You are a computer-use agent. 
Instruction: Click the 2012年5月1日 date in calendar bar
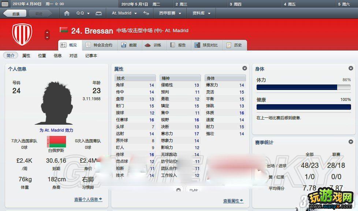pos(134,4)
